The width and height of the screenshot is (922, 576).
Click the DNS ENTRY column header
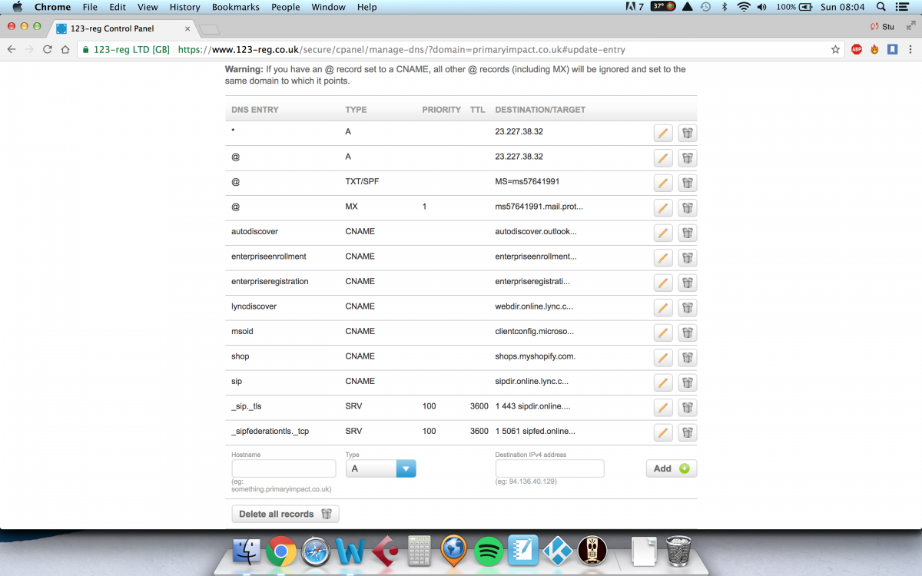coord(255,110)
